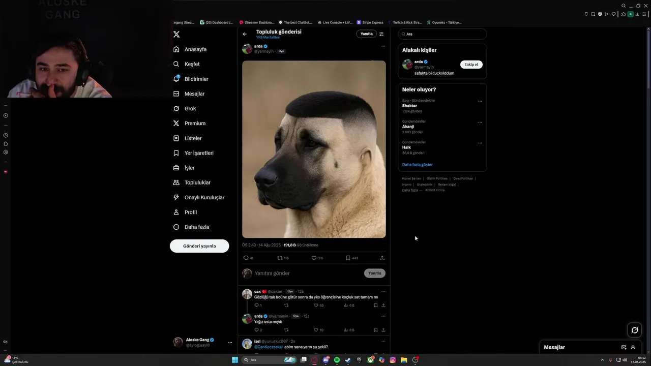This screenshot has height=366, width=651.
Task: Open Steam from the taskbar
Action: click(348, 360)
